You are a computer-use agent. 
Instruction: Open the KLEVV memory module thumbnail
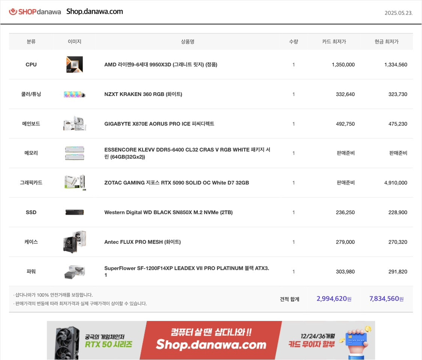coord(75,153)
